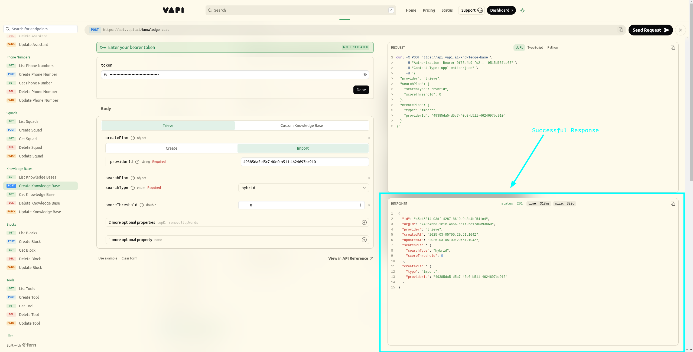This screenshot has width=693, height=352.
Task: Open Update Assistant endpoint
Action: 40,45
